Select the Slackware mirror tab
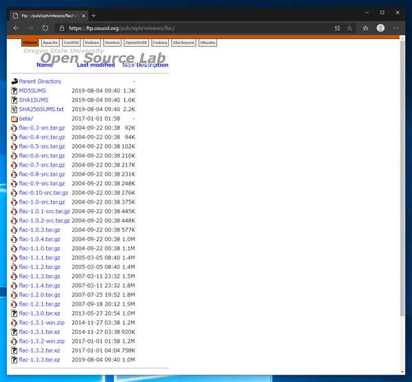Image resolution: width=412 pixels, height=382 pixels. click(x=183, y=43)
